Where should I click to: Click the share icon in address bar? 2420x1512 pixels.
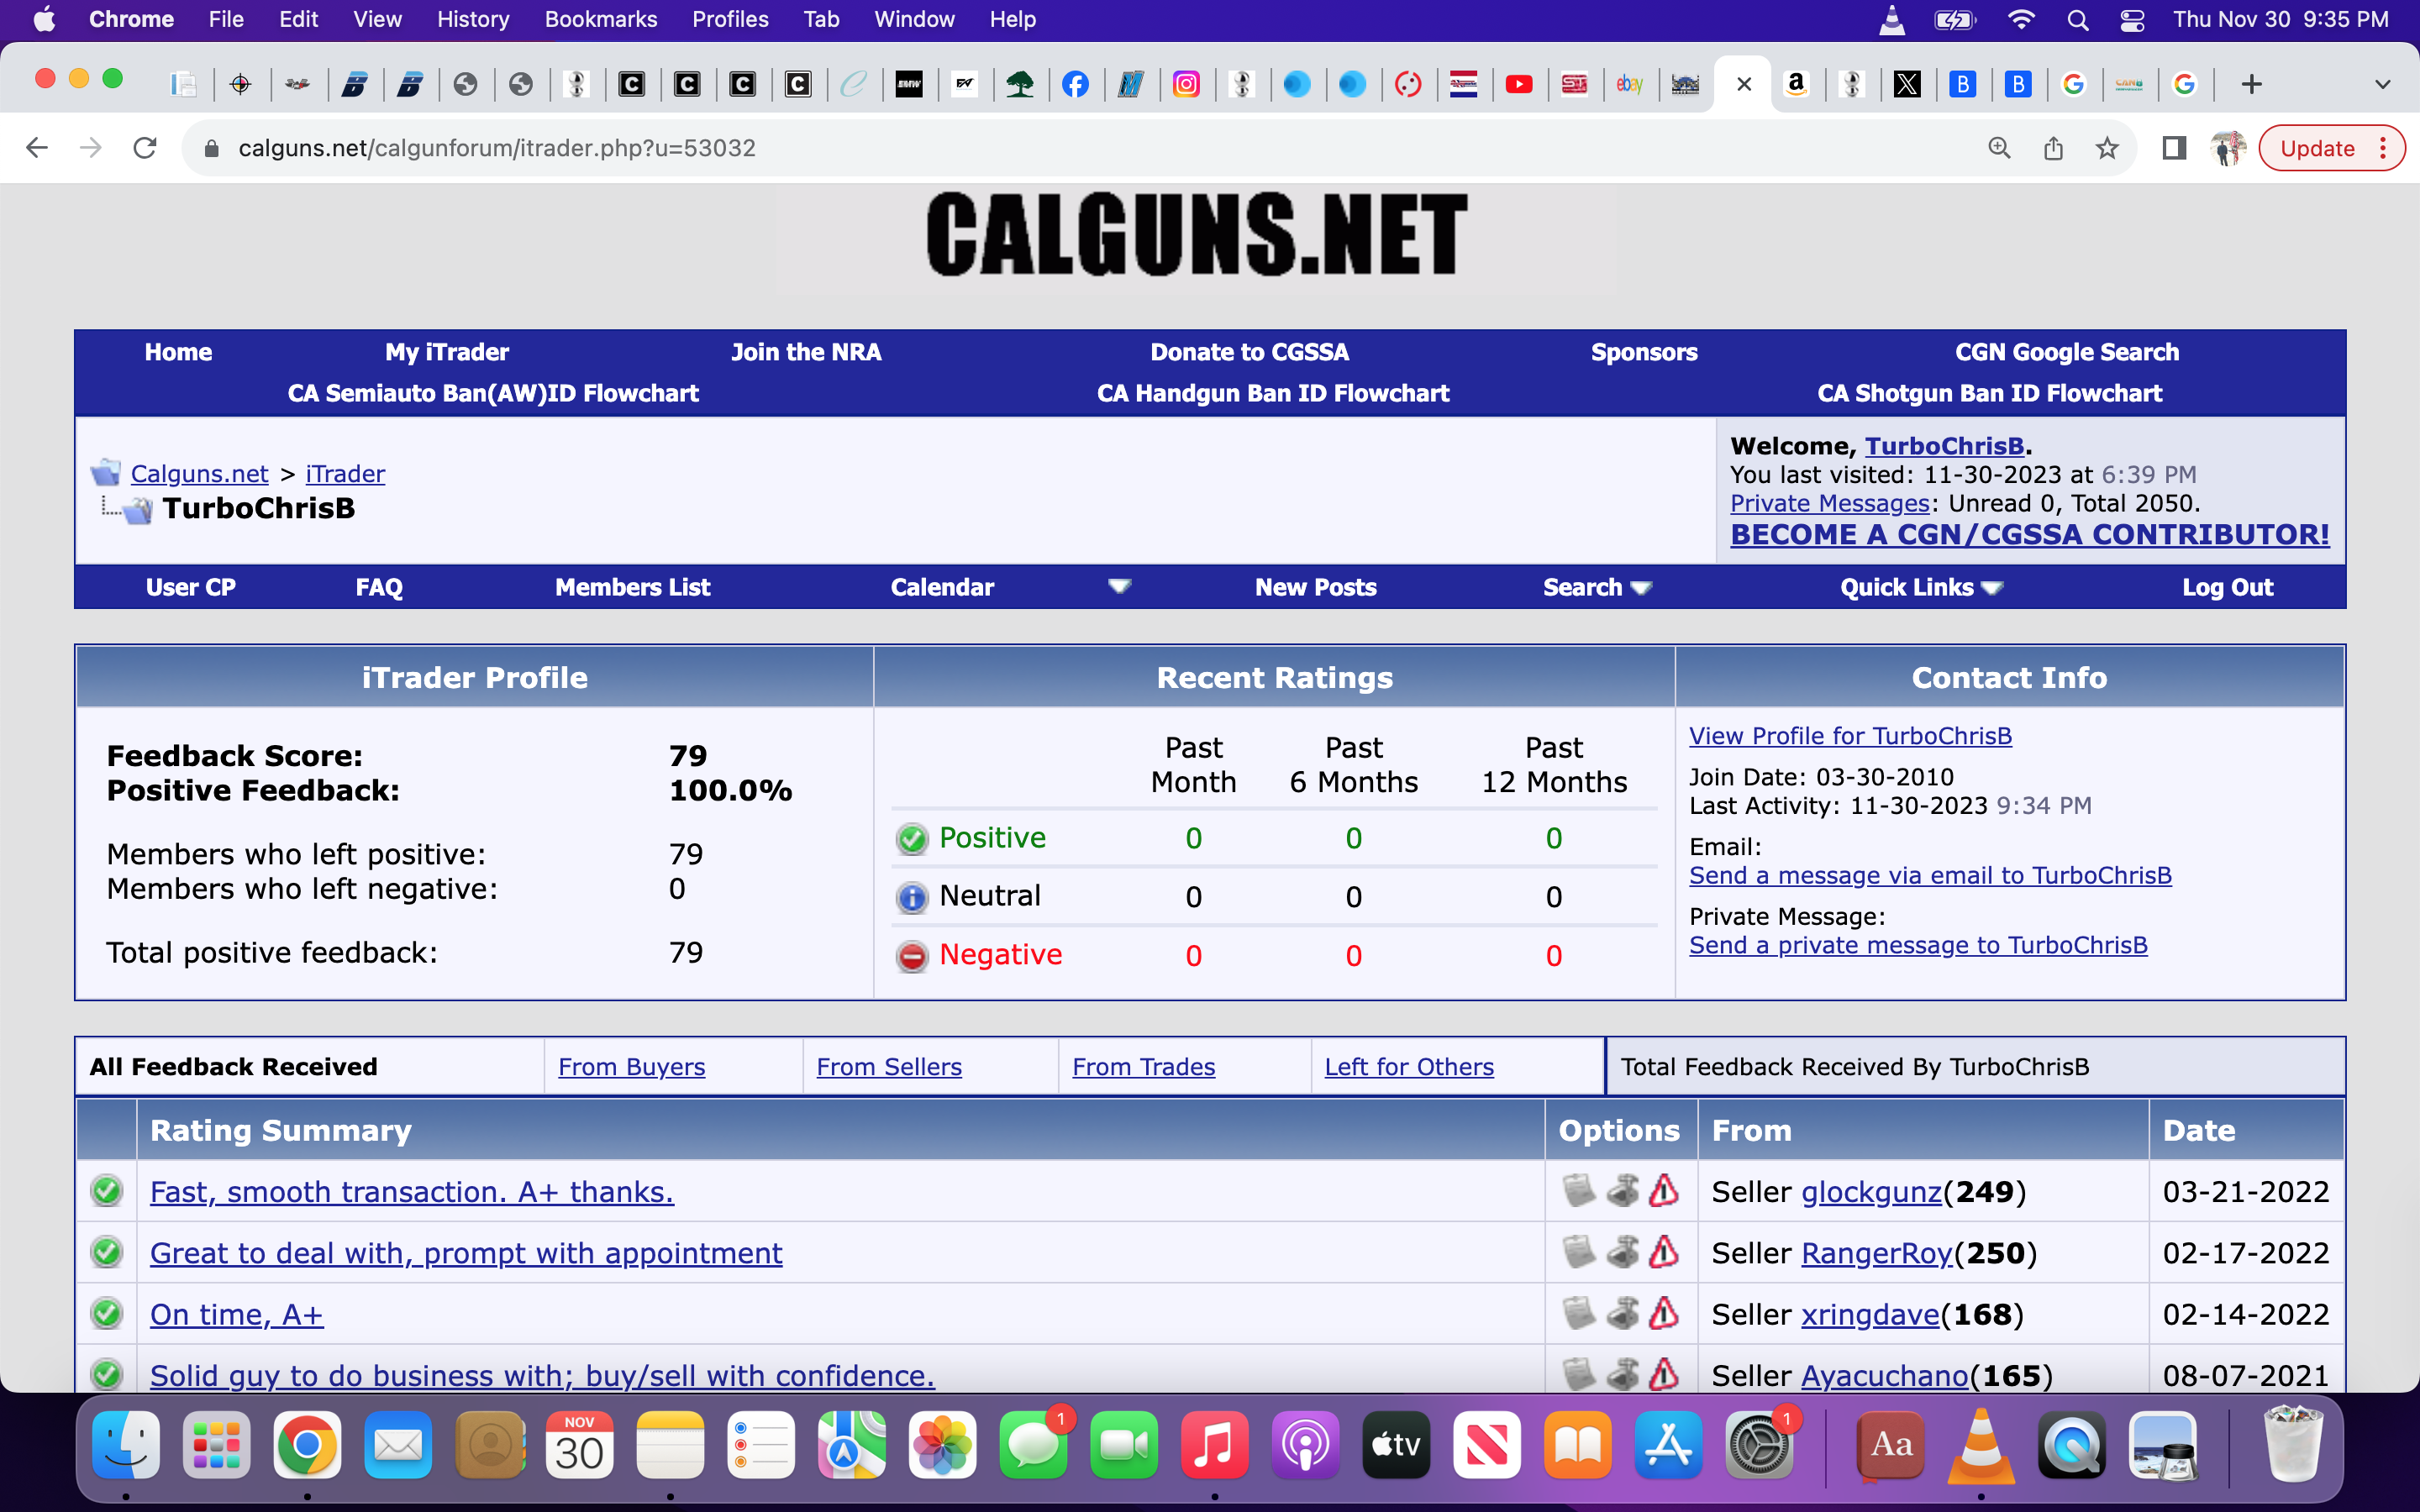coord(2053,148)
